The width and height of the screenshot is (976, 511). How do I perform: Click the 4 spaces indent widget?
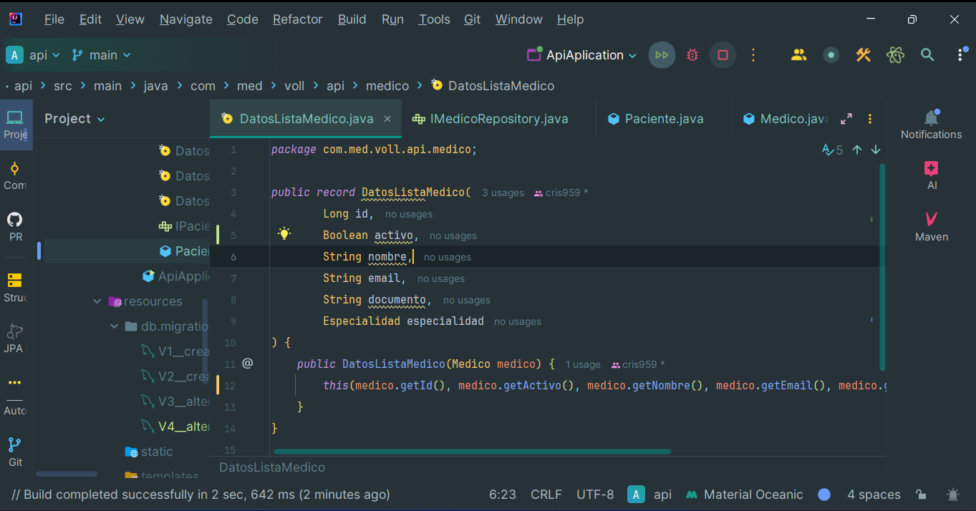click(874, 495)
